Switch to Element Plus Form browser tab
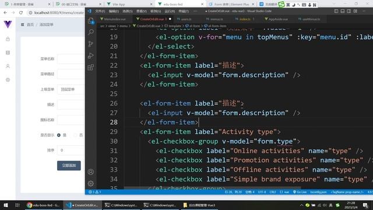This screenshot has width=373, height=210. point(231,4)
